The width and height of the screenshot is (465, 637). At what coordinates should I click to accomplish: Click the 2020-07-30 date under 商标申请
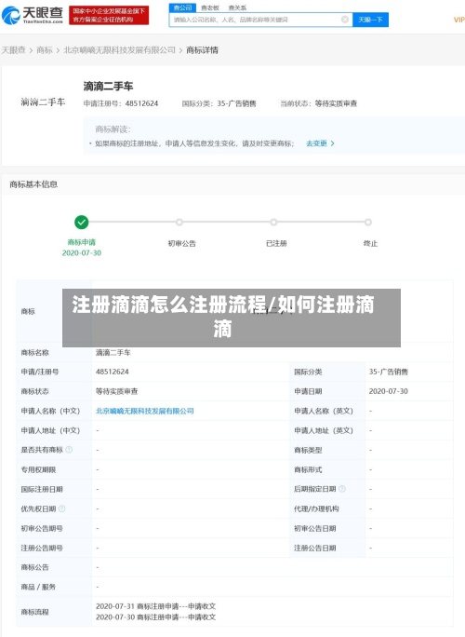coord(82,253)
